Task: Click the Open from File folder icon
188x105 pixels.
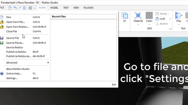Action: pos(2,22)
